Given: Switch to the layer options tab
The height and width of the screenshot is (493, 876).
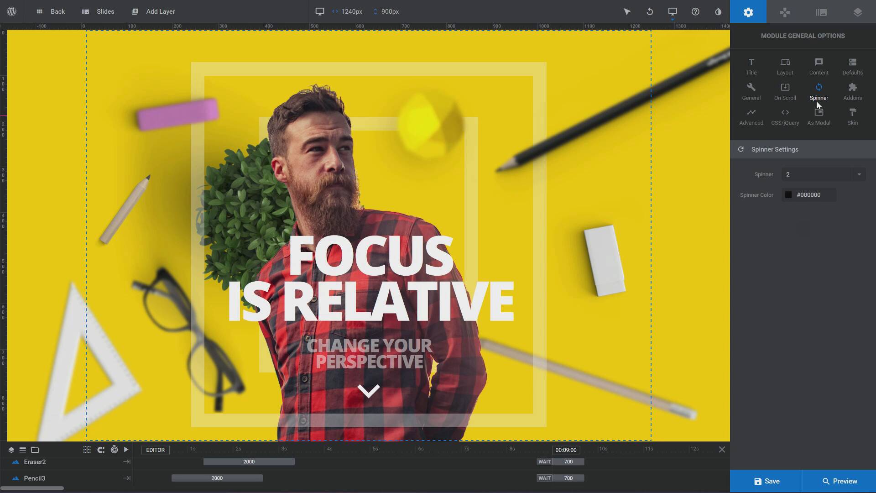Looking at the screenshot, I should [857, 12].
